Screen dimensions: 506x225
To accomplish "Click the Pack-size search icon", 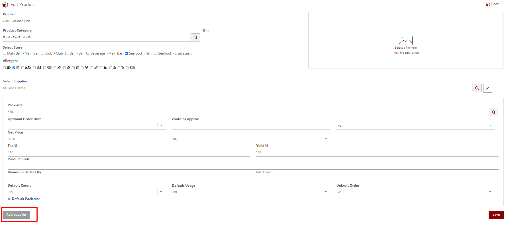I will tap(493, 112).
